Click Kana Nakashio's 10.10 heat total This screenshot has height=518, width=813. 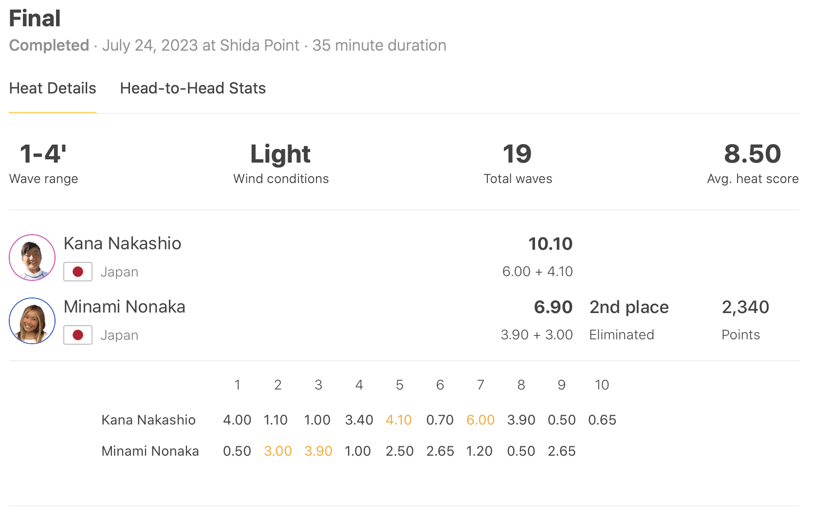[x=550, y=244]
